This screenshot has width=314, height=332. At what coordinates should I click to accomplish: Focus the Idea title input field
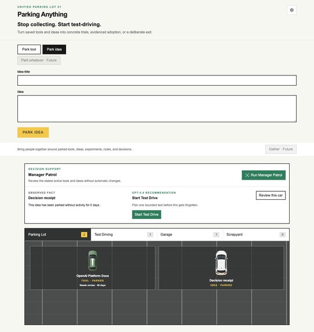(x=157, y=81)
